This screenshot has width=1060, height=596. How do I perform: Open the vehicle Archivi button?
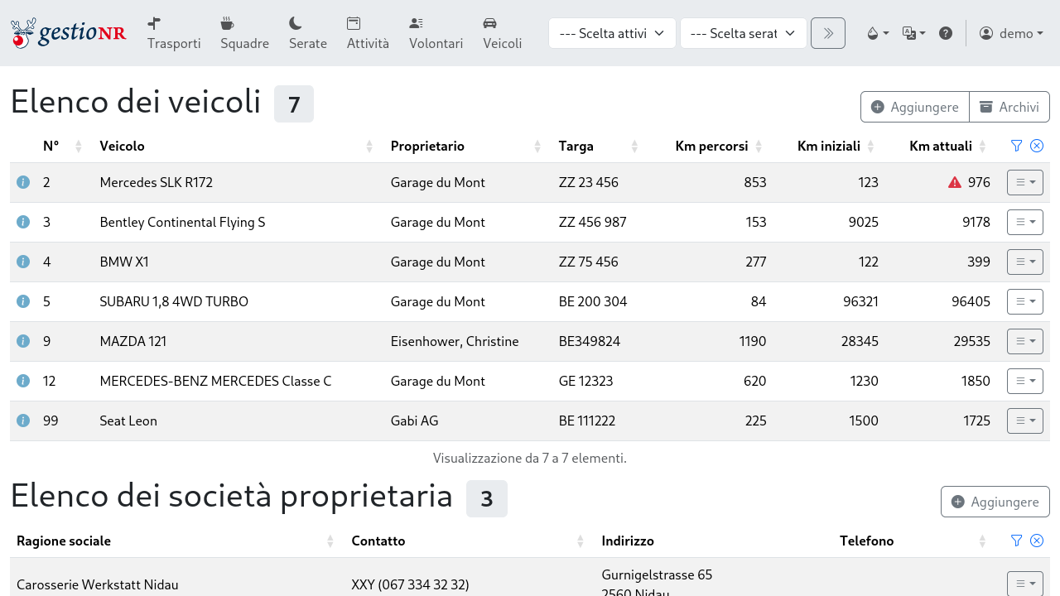[1009, 107]
